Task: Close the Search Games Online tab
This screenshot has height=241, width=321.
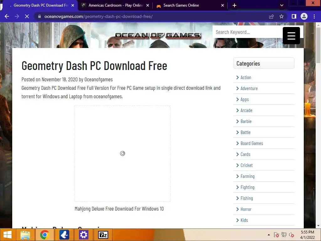Action: (x=223, y=5)
